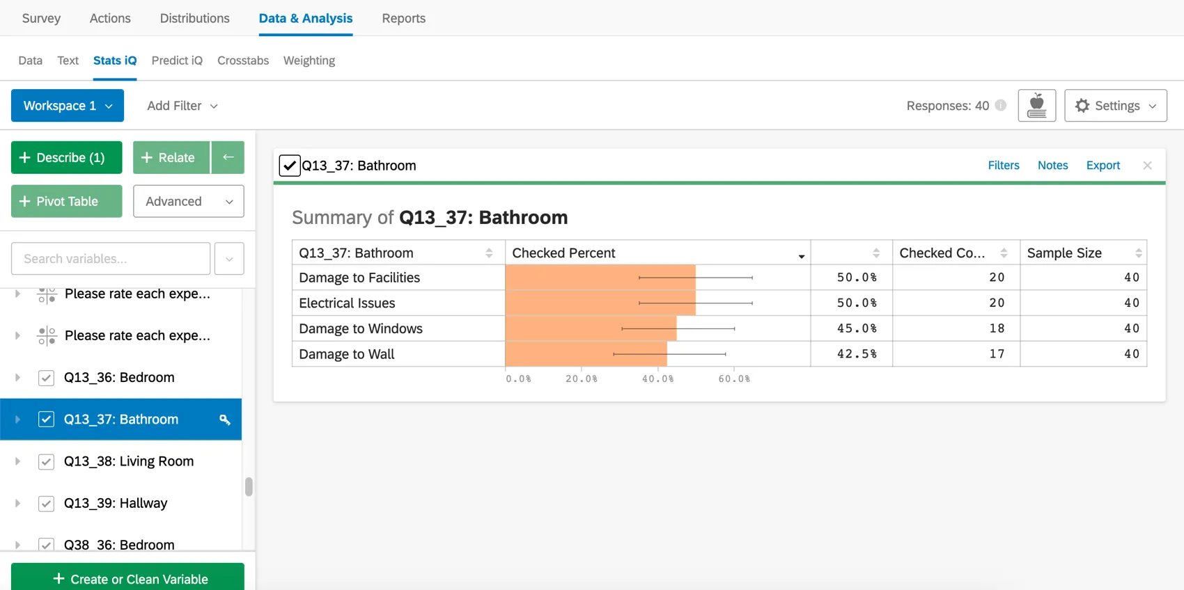The width and height of the screenshot is (1184, 590).
Task: Click the info icon beside Responses count
Action: point(1001,106)
